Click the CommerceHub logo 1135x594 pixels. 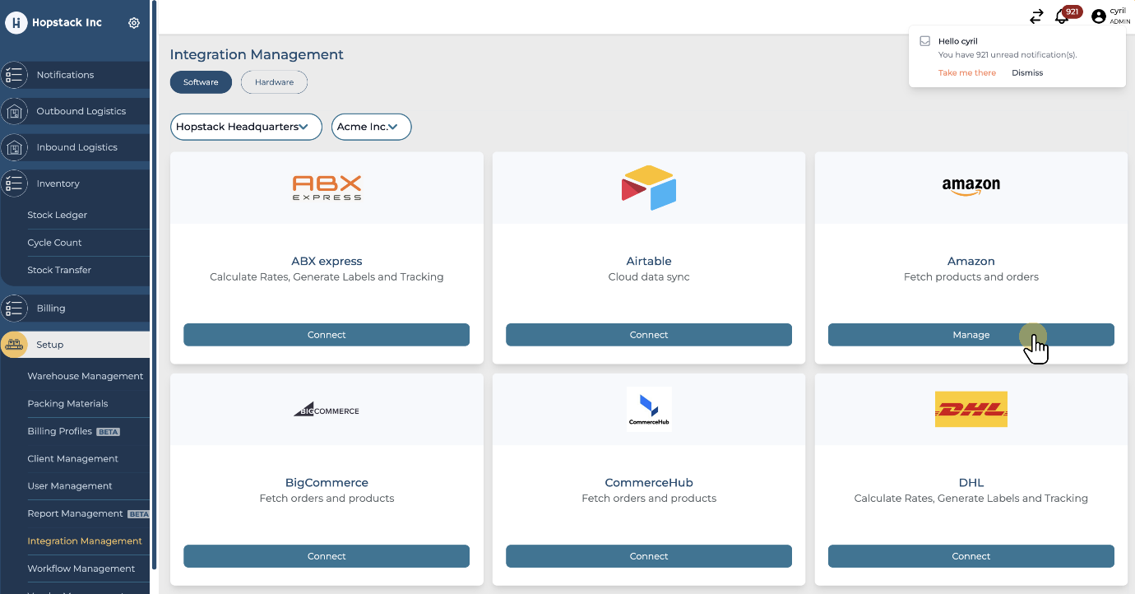(x=649, y=409)
